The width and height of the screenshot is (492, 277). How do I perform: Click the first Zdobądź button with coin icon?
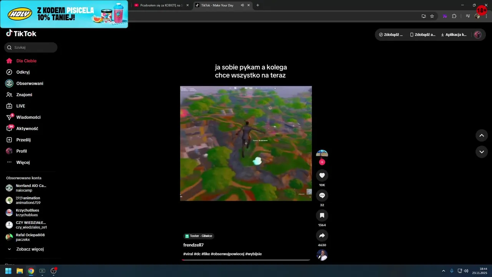(391, 35)
